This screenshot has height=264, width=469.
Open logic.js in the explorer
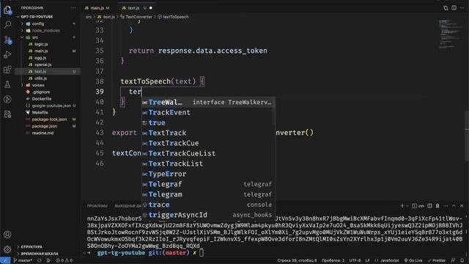click(41, 44)
